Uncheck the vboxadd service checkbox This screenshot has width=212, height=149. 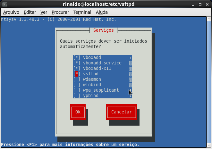(x=77, y=58)
